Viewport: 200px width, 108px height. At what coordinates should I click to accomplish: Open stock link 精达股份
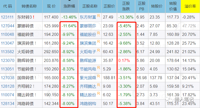click(x=88, y=95)
